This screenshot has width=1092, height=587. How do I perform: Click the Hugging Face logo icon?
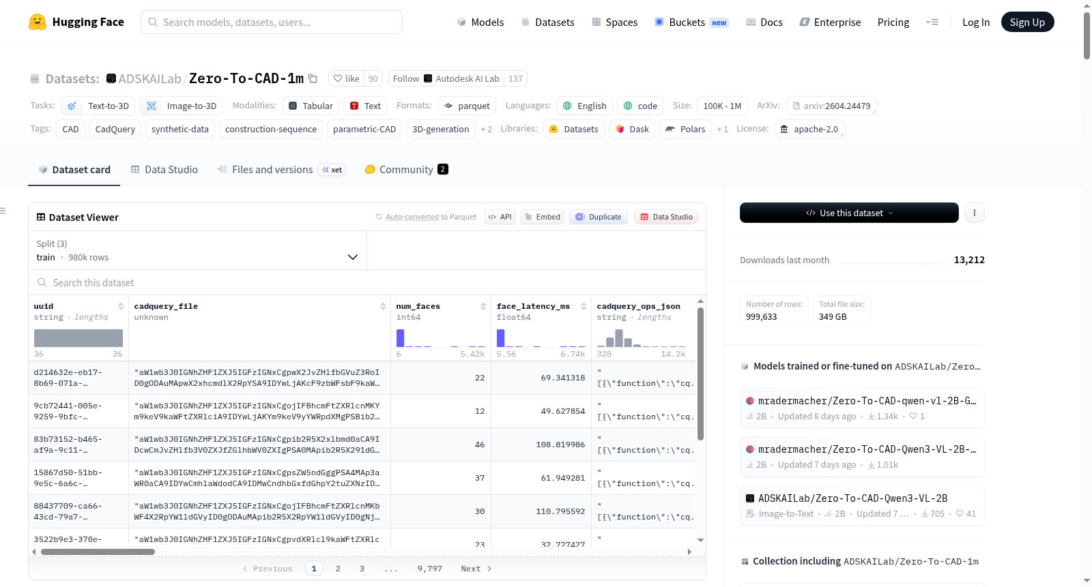click(x=38, y=22)
